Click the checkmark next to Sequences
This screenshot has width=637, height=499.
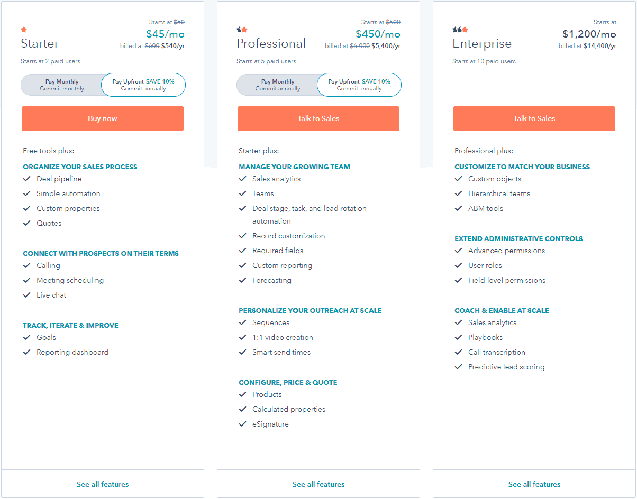243,322
